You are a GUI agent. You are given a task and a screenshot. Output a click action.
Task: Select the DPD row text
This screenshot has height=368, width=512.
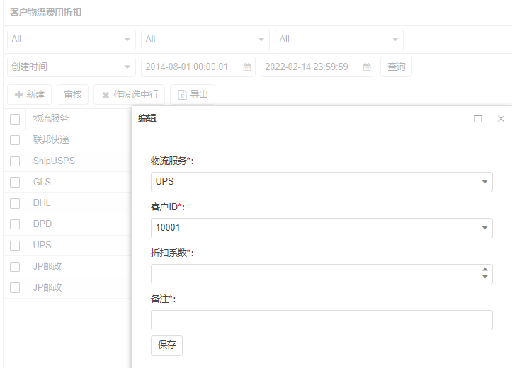tap(42, 224)
